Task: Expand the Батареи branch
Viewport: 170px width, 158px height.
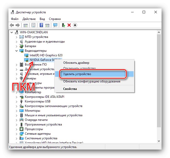Action: click(16, 46)
